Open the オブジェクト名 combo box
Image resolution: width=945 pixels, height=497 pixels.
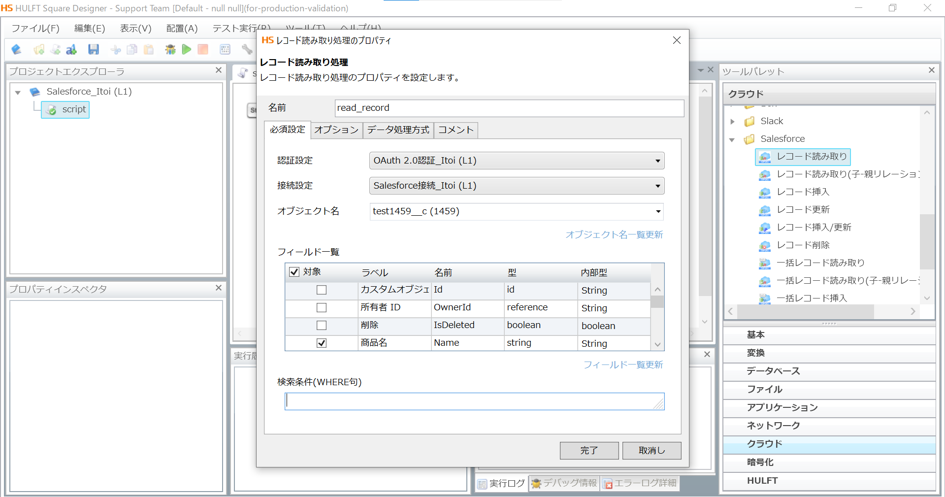(517, 211)
